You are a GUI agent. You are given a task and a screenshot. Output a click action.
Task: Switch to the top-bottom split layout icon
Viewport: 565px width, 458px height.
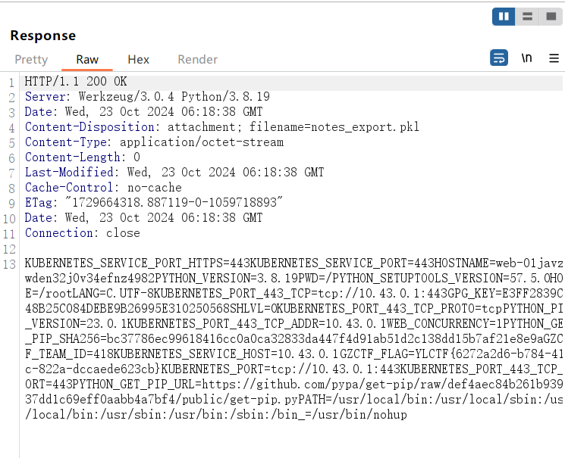[x=528, y=16]
